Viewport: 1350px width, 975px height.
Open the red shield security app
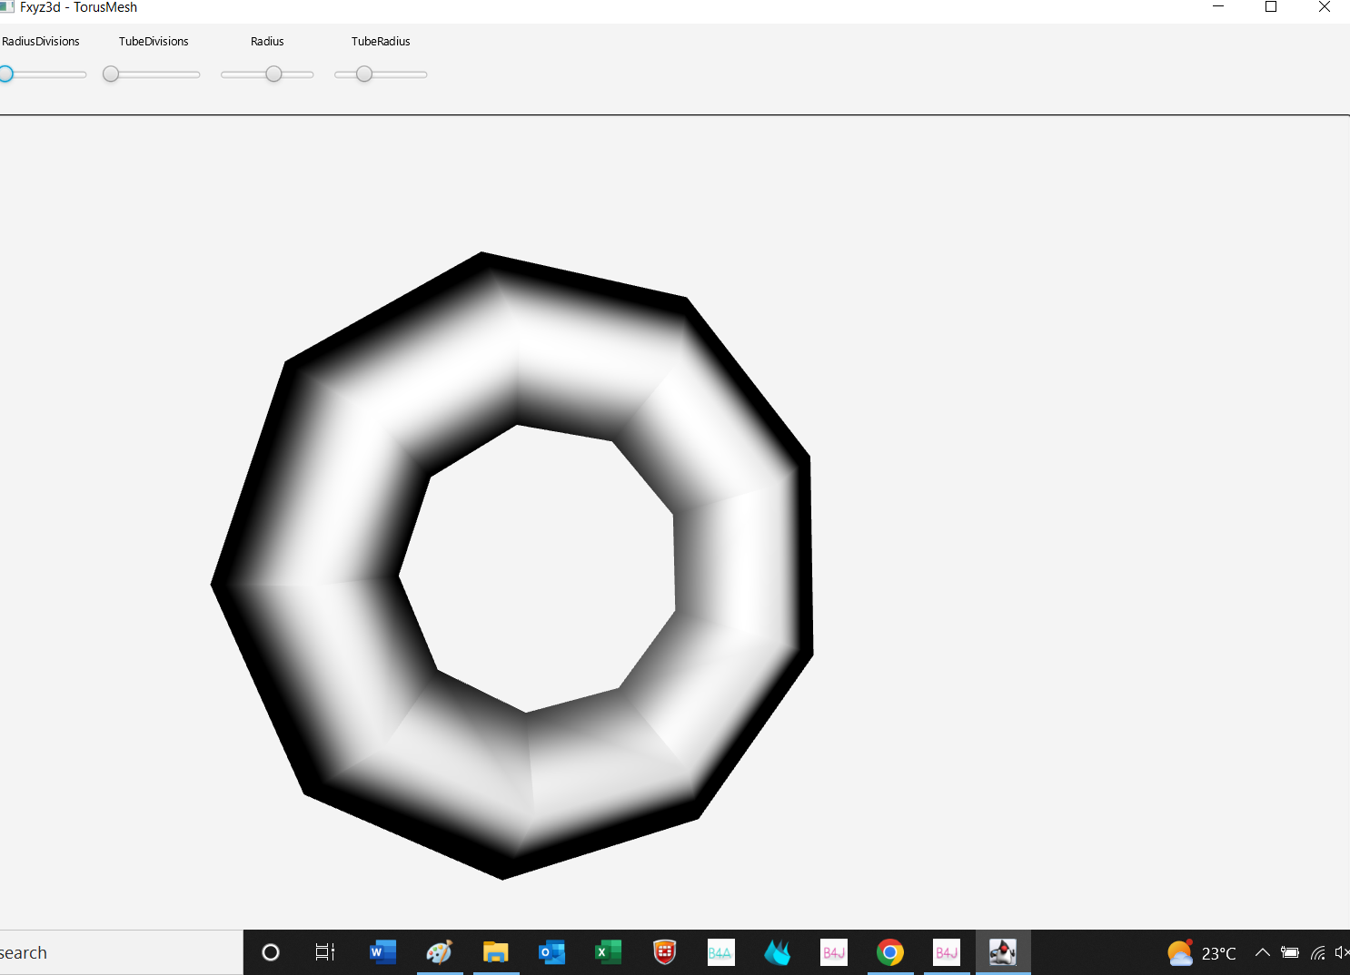click(x=664, y=952)
